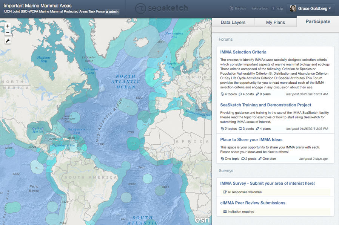Open the help link

point(280,9)
